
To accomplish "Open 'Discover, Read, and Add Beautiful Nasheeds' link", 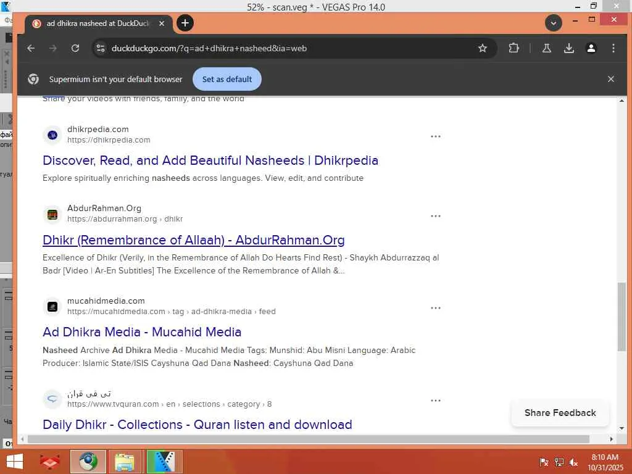I will 210,160.
